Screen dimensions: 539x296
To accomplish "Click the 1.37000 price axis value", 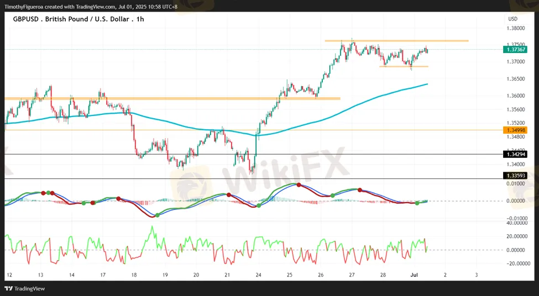I will coord(516,62).
